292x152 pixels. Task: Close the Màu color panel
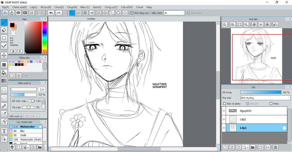pos(45,19)
